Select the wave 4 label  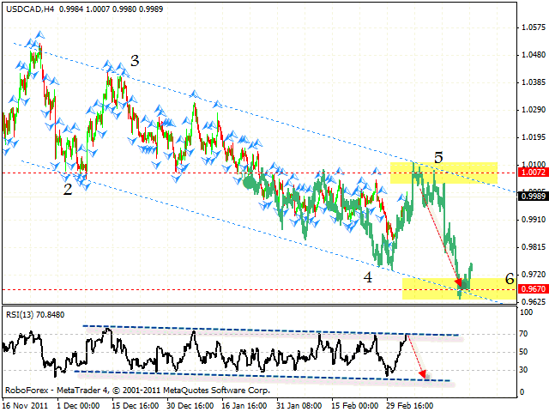368,277
